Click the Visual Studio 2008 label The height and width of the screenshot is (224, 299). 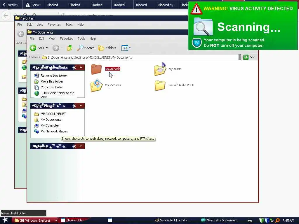(181, 85)
